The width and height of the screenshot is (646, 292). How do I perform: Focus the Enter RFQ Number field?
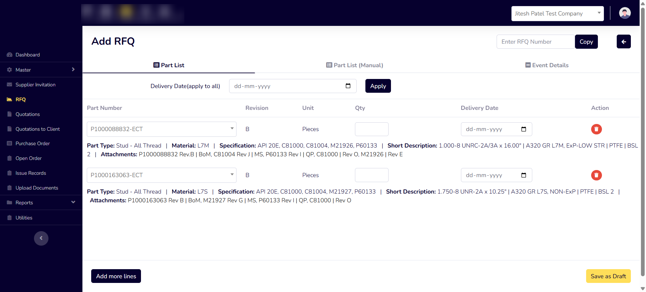536,42
